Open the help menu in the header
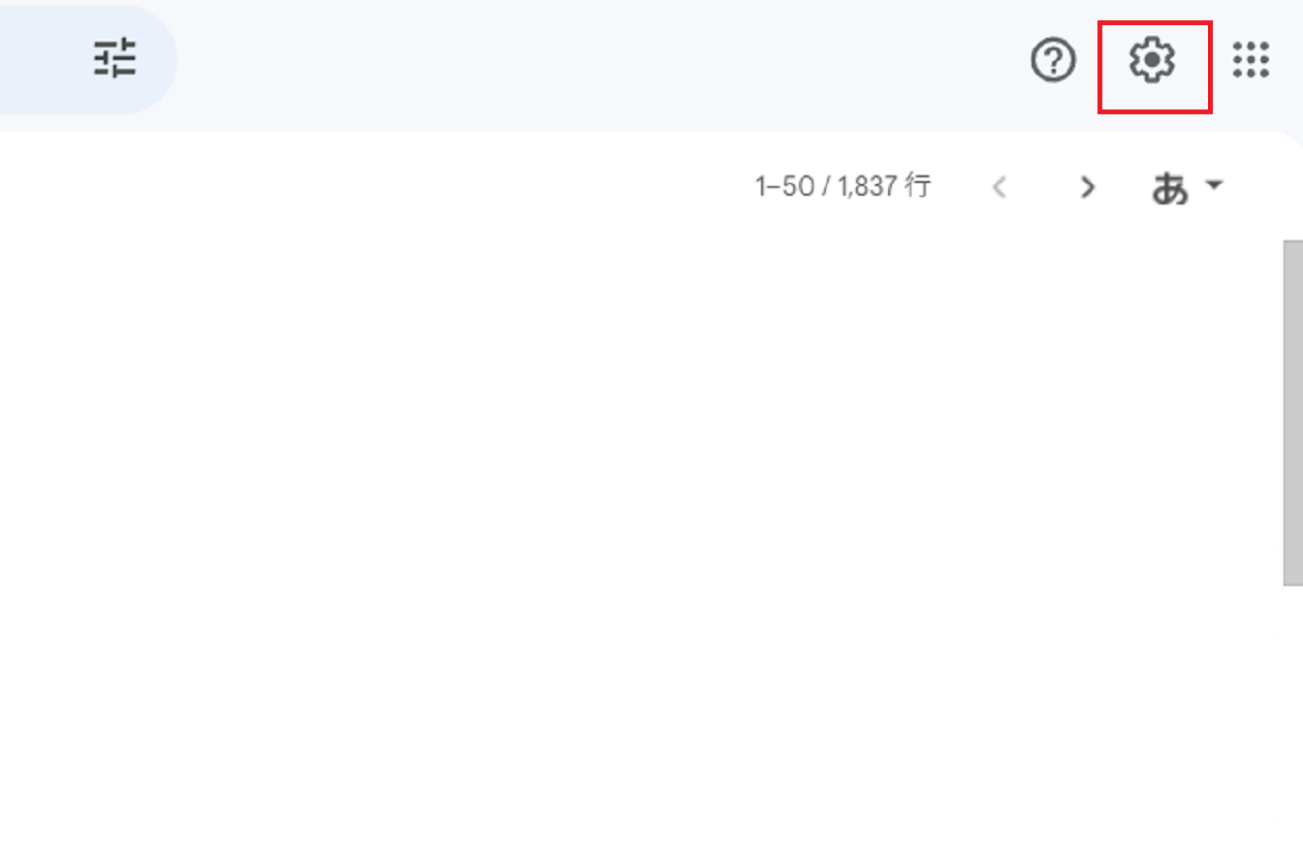Viewport: 1303px width, 868px height. (x=1053, y=61)
